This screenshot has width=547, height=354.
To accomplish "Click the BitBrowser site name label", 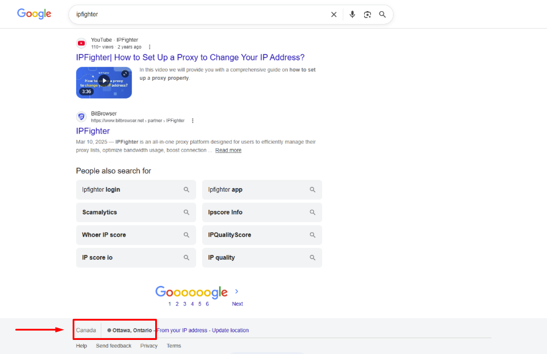I will 104,114.
